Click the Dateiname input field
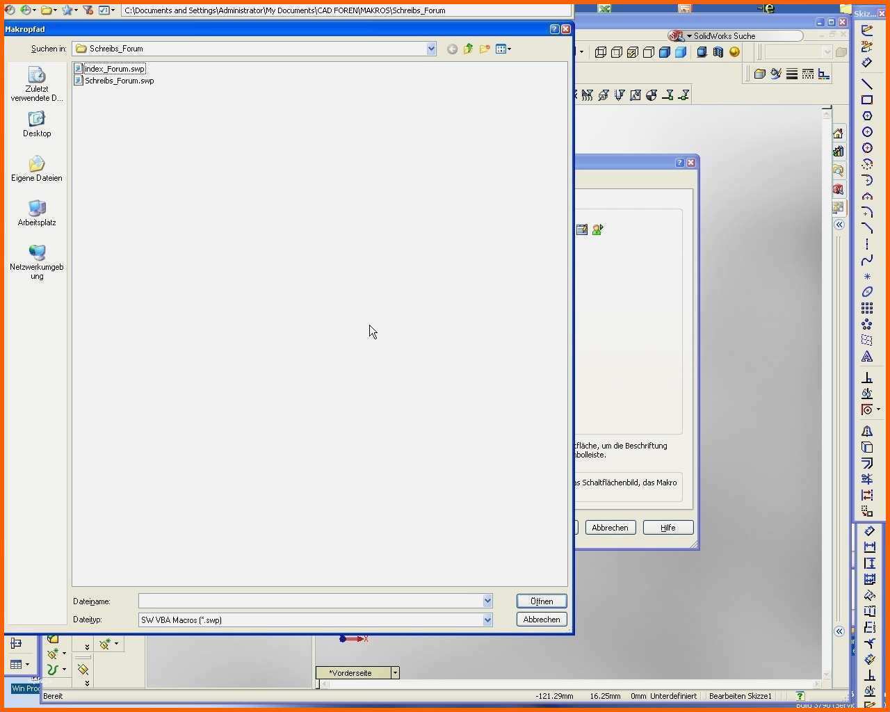This screenshot has width=890, height=712. coord(315,601)
